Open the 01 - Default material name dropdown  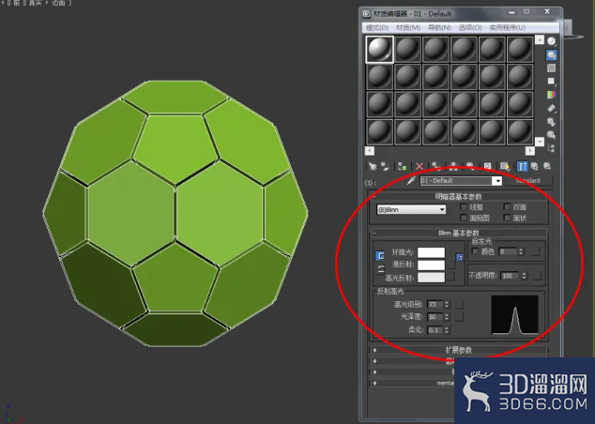pos(497,181)
